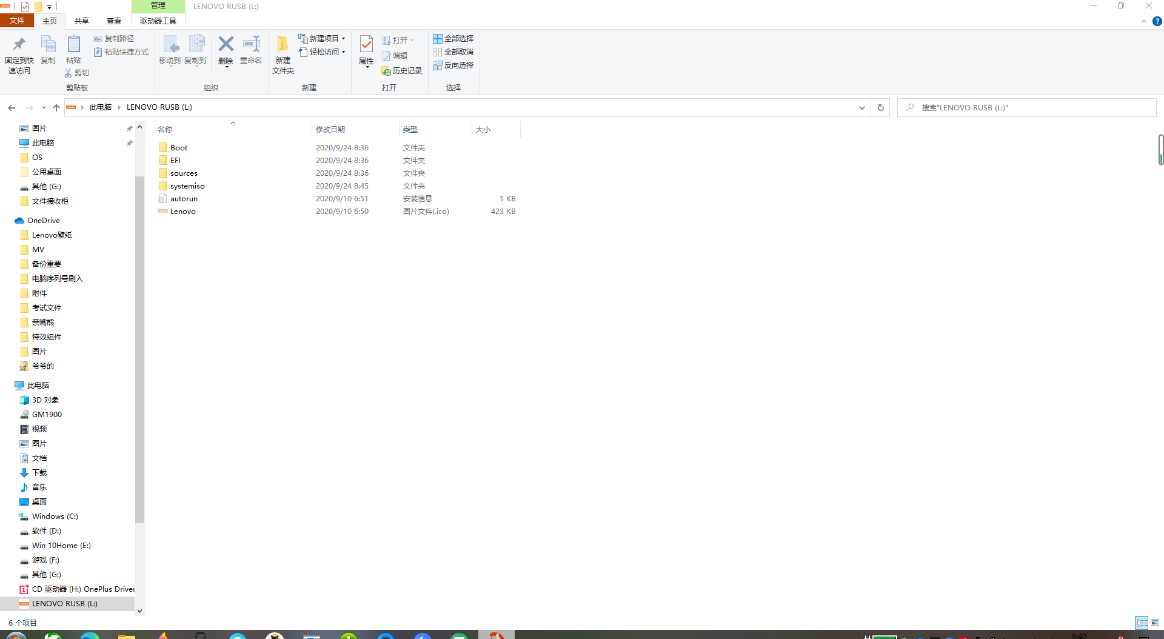Click navigation pane scroll down arrow

coord(139,611)
